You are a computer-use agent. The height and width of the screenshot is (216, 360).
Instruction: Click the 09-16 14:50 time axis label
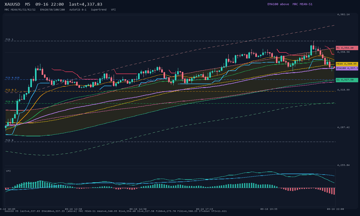138,209
